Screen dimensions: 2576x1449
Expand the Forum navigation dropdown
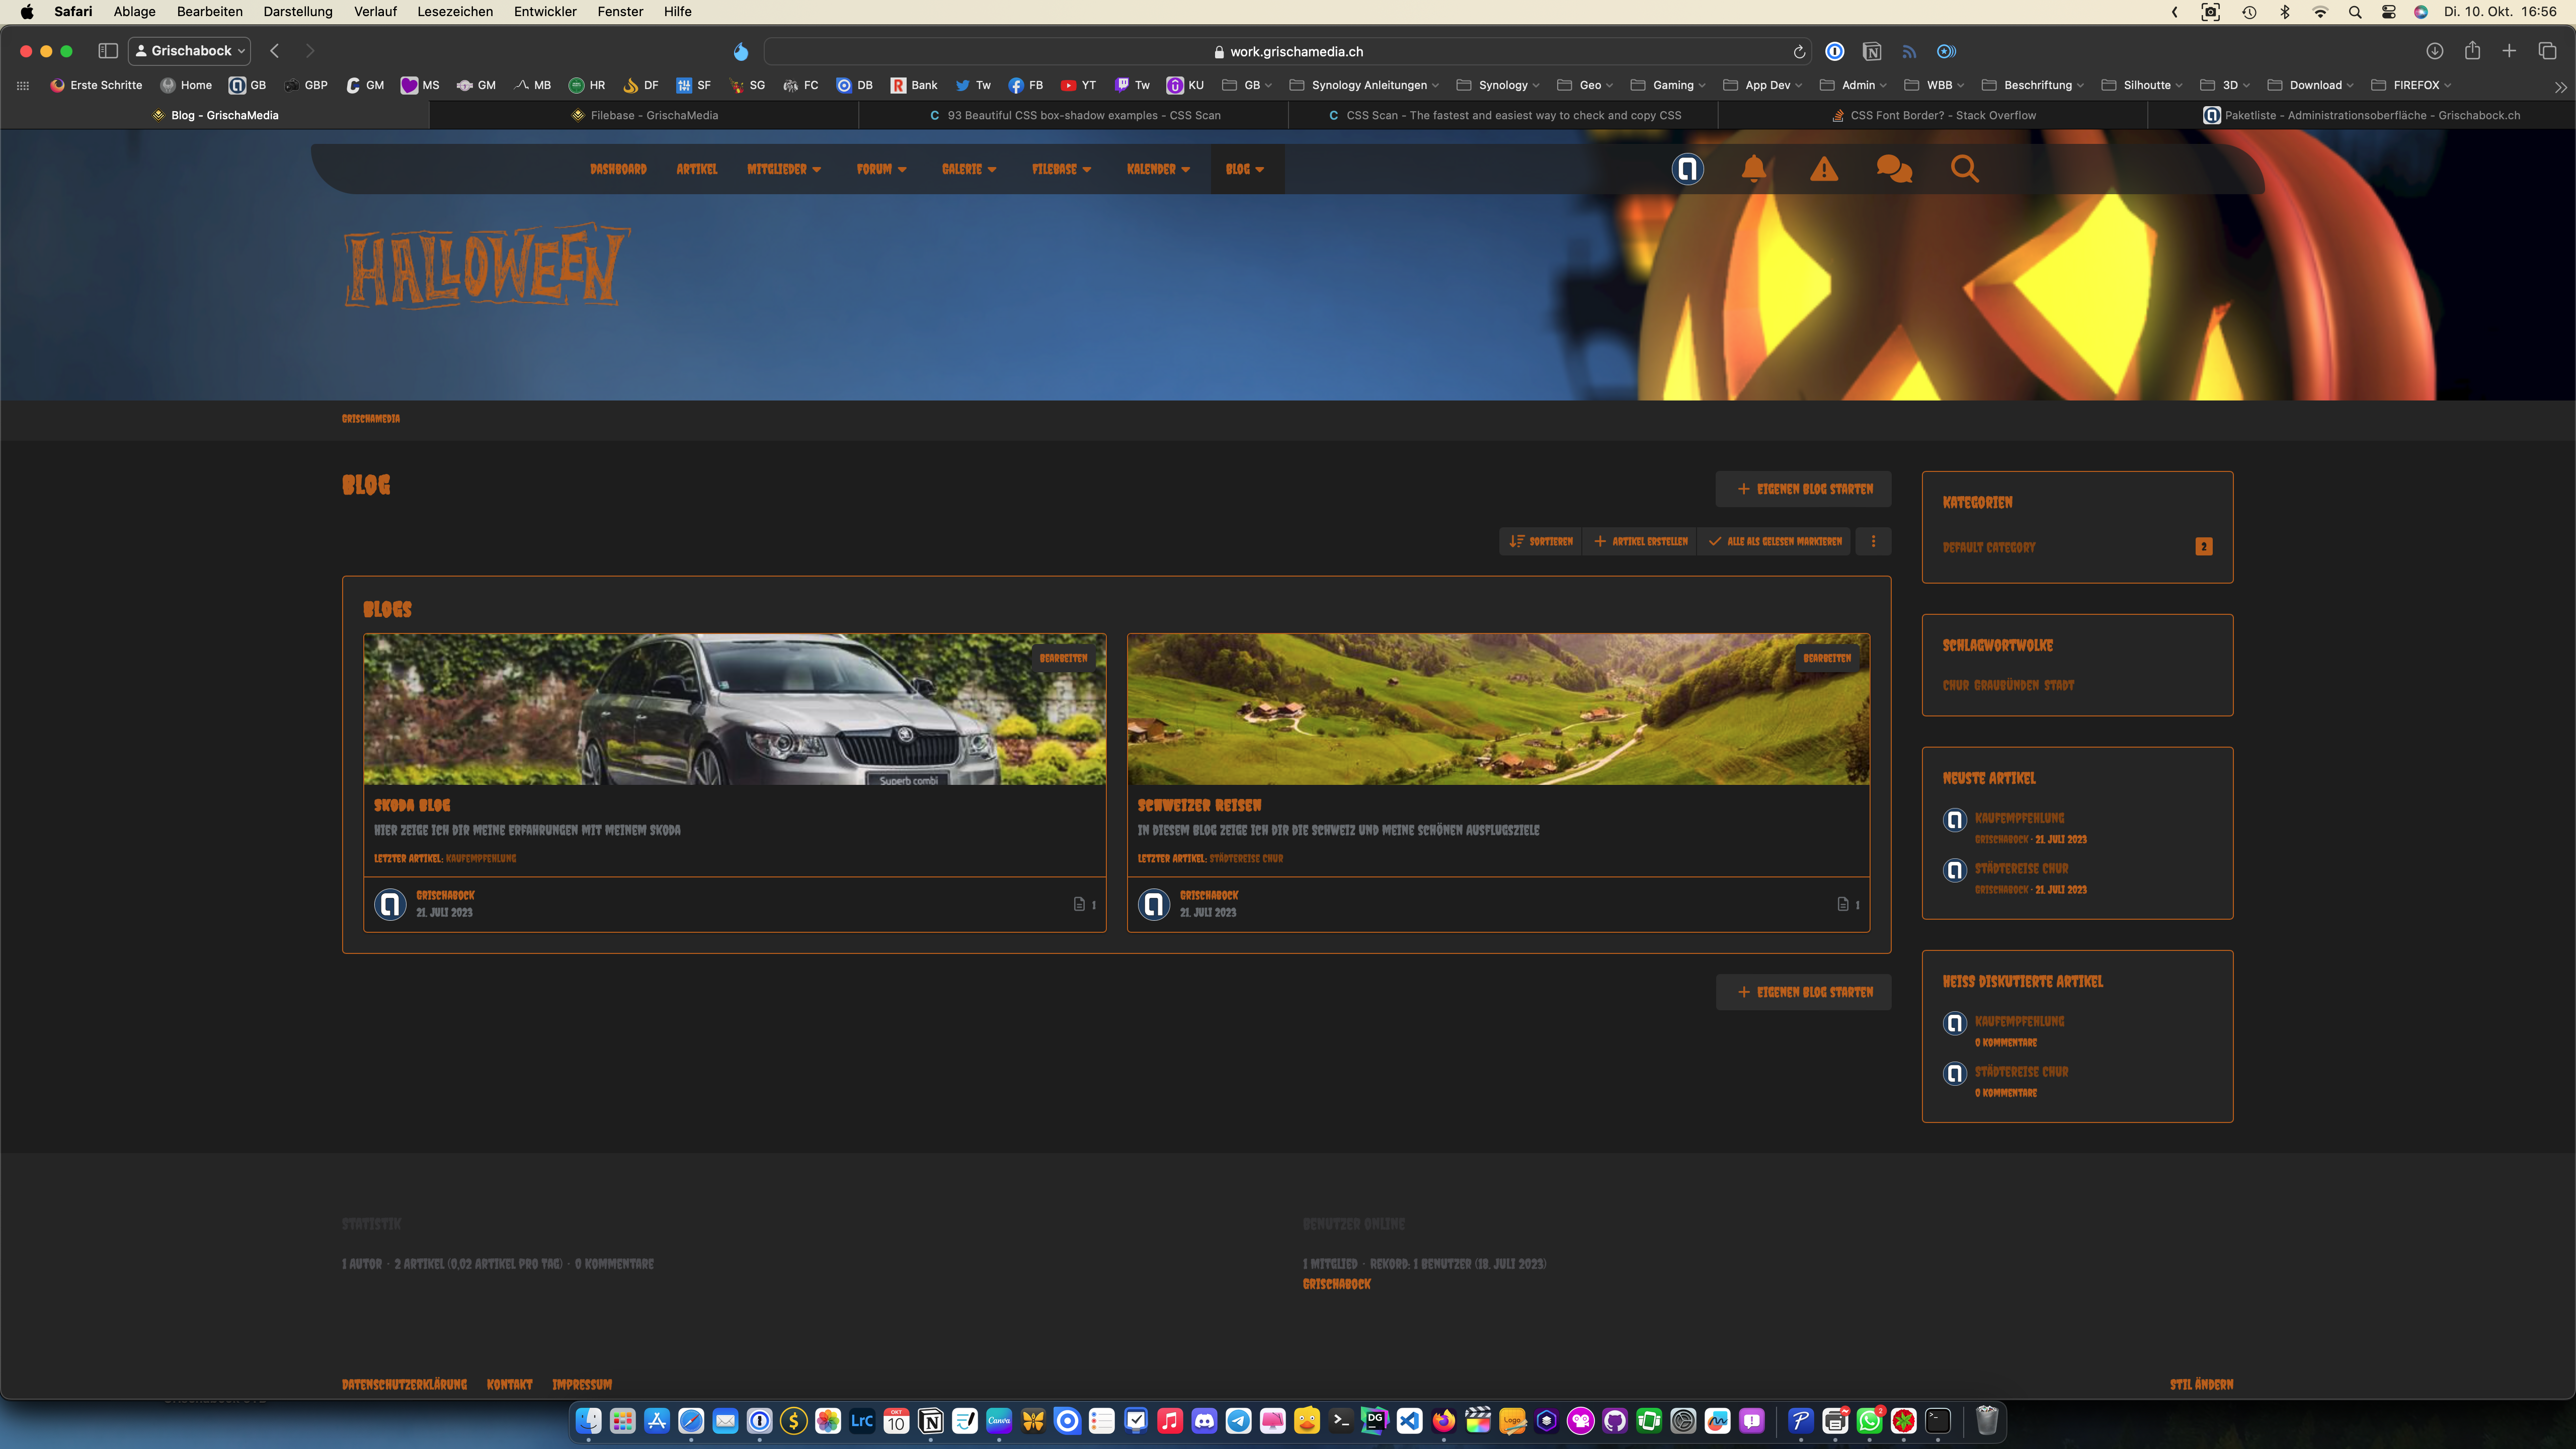[x=881, y=169]
